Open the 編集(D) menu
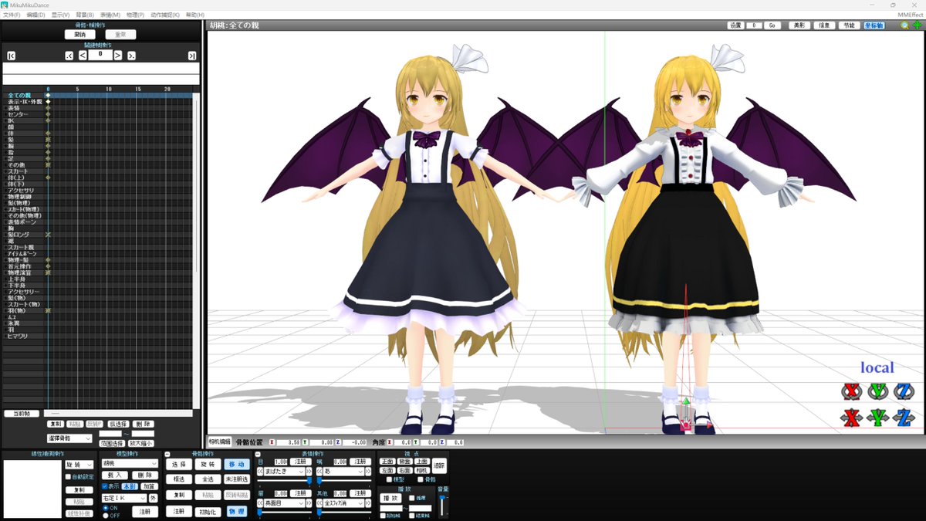Viewport: 926px width, 521px height. tap(36, 15)
